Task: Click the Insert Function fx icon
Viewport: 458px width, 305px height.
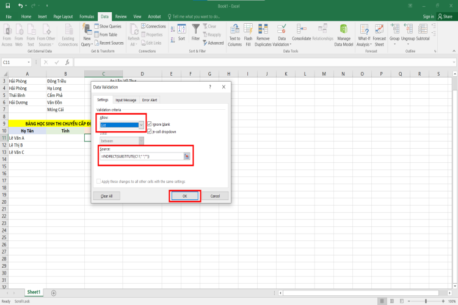Action: pos(67,62)
